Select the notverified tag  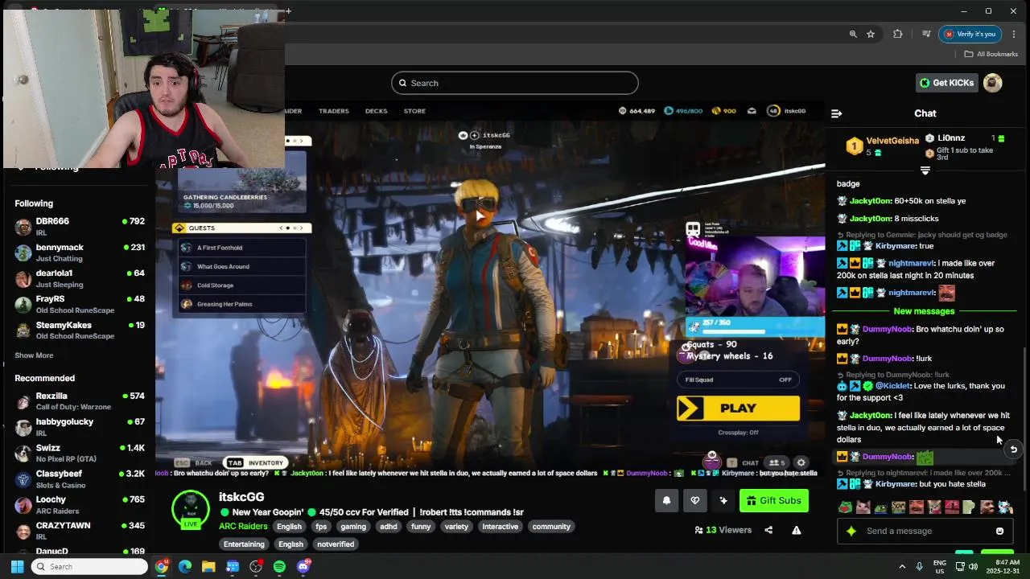pyautogui.click(x=336, y=544)
